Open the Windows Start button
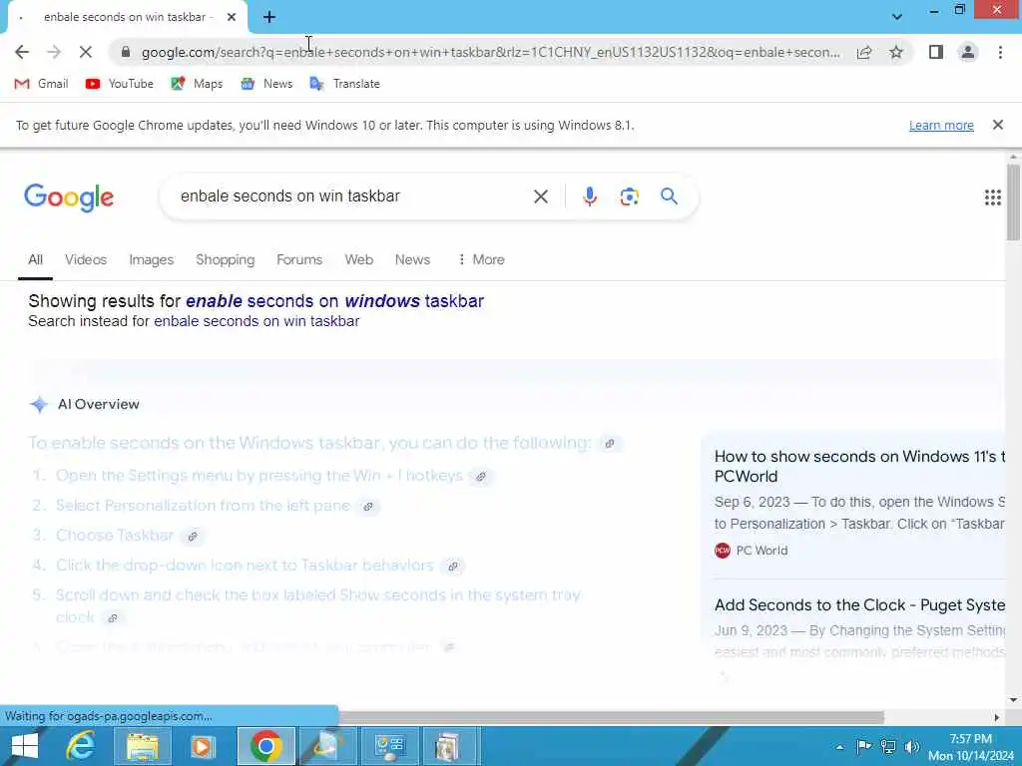1022x766 pixels. click(24, 746)
